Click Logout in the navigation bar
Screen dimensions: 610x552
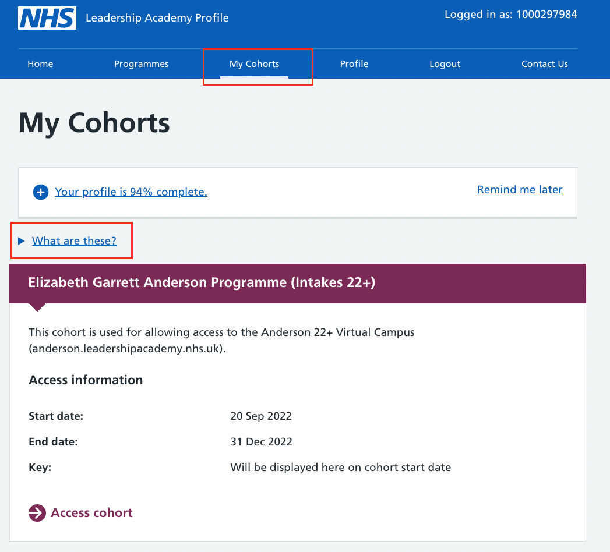445,63
